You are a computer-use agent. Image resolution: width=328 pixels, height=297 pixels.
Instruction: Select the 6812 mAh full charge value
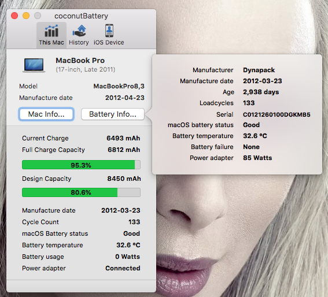(x=124, y=150)
